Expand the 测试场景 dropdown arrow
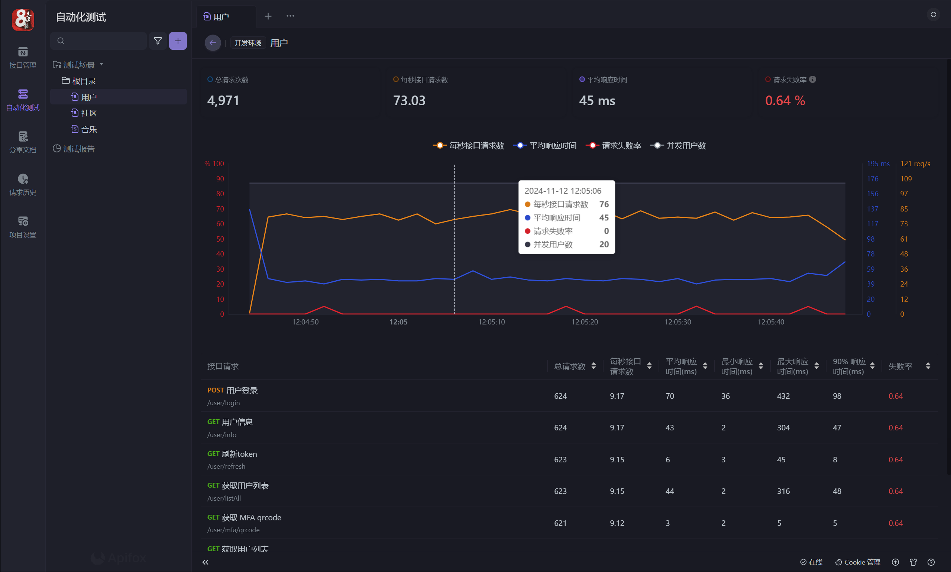951x572 pixels. click(102, 64)
